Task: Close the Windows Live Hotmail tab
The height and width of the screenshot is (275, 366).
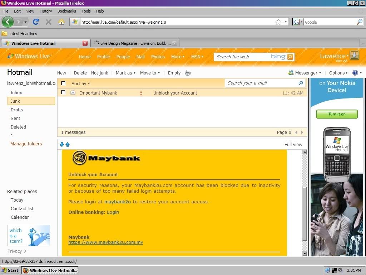Action: pos(85,43)
